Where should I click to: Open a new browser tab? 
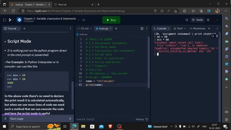click(98, 5)
